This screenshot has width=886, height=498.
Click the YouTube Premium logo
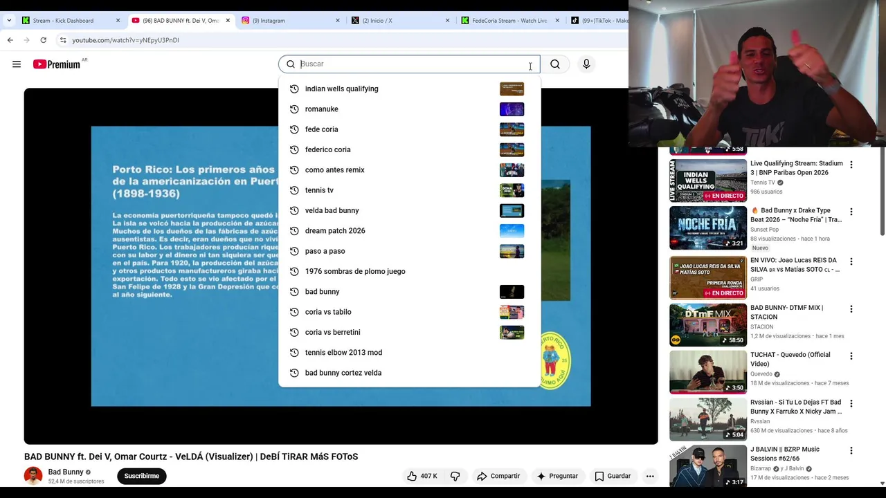pyautogui.click(x=56, y=64)
